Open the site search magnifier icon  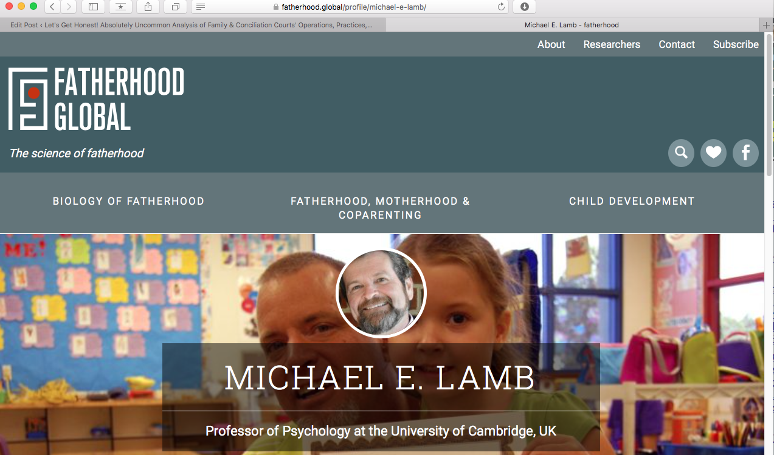click(681, 153)
